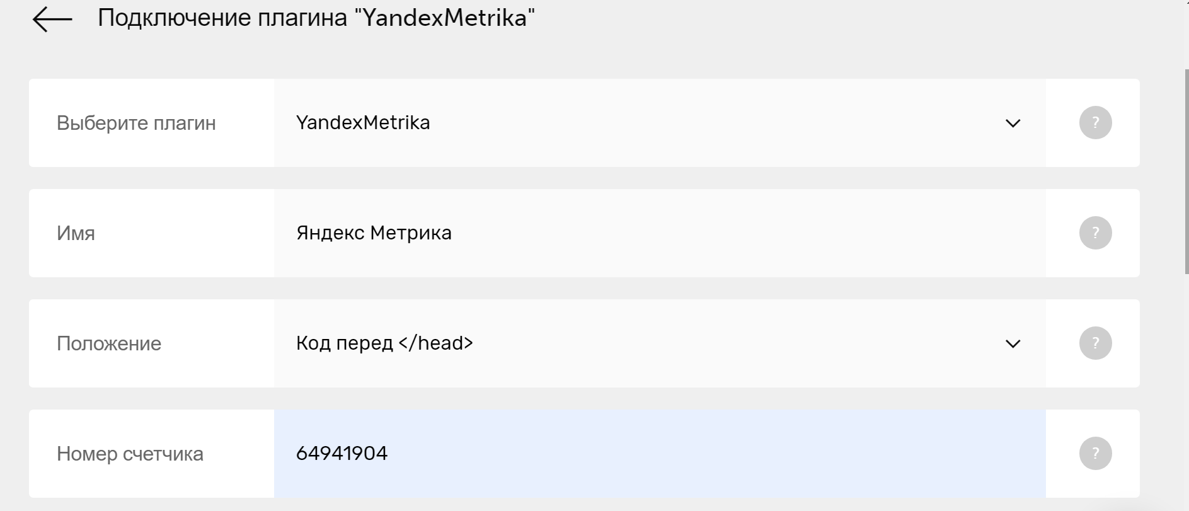Click the "Выберите плагин" label
Viewport: 1189px width, 511px height.
pos(136,123)
